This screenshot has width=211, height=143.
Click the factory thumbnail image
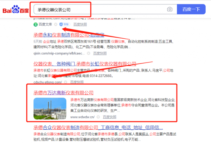click(x=50, y=109)
